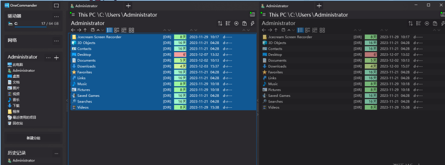
Task: Add new favorite with plus in Administrator group
Action: pos(56,58)
